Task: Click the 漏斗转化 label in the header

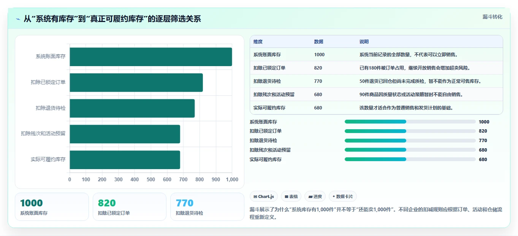Action: tap(492, 17)
